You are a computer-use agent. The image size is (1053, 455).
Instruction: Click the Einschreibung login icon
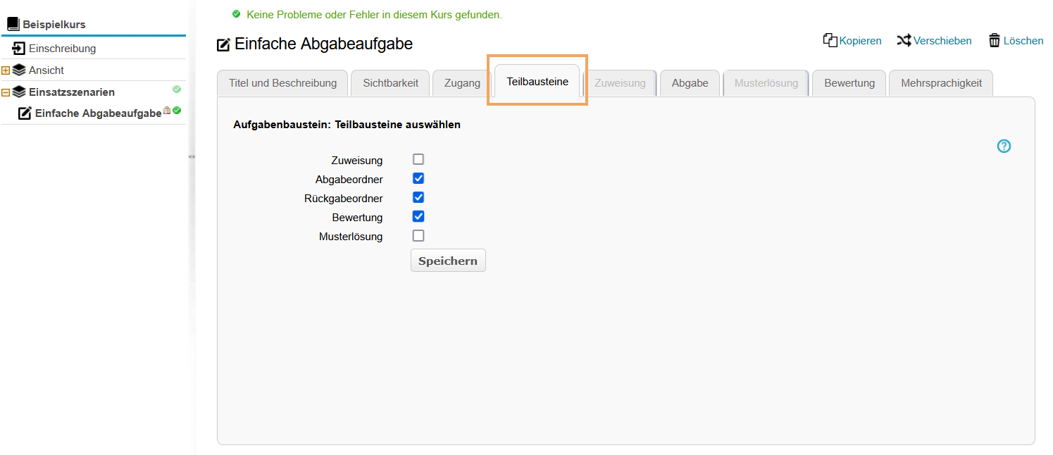(x=19, y=49)
